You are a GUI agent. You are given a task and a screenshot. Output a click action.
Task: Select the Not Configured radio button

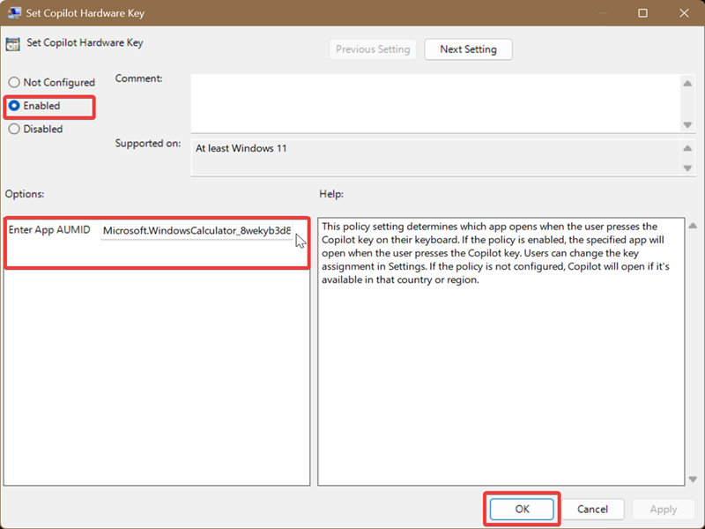(14, 82)
